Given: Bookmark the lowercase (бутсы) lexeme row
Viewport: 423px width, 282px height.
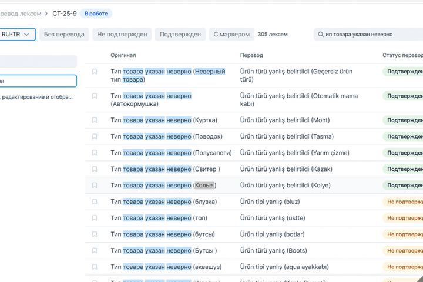Looking at the screenshot, I should (95, 234).
